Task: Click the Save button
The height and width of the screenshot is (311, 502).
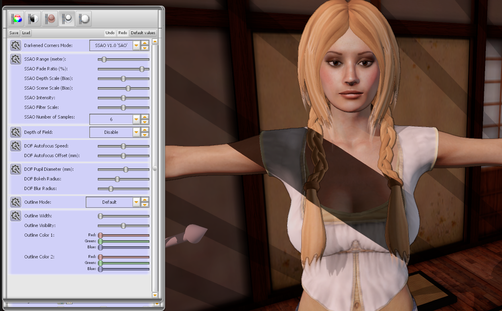Action: (x=14, y=33)
